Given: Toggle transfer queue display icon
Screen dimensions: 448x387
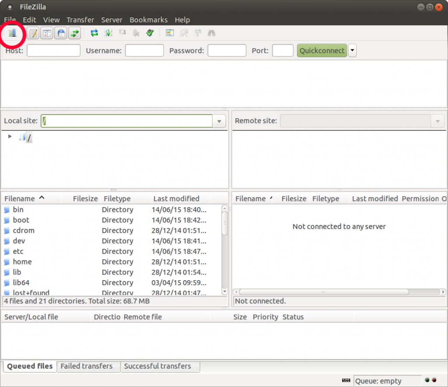Looking at the screenshot, I should (x=75, y=33).
